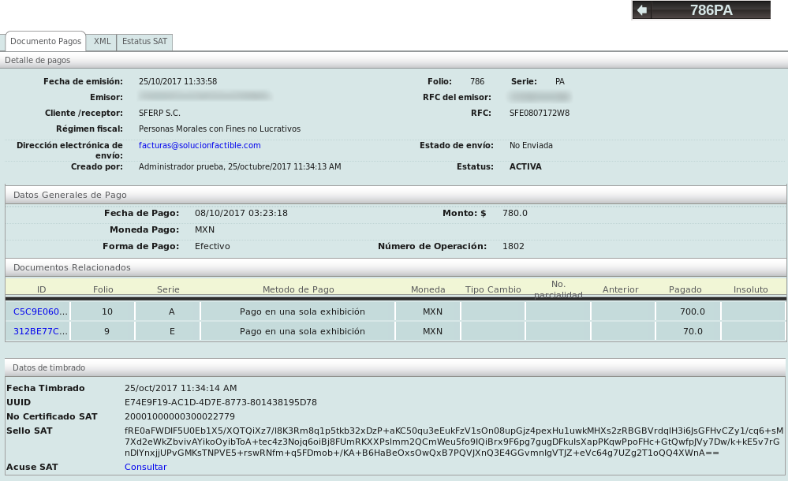This screenshot has height=481, width=788.
Task: Click the Metodo de Pago column header
Action: click(x=298, y=289)
